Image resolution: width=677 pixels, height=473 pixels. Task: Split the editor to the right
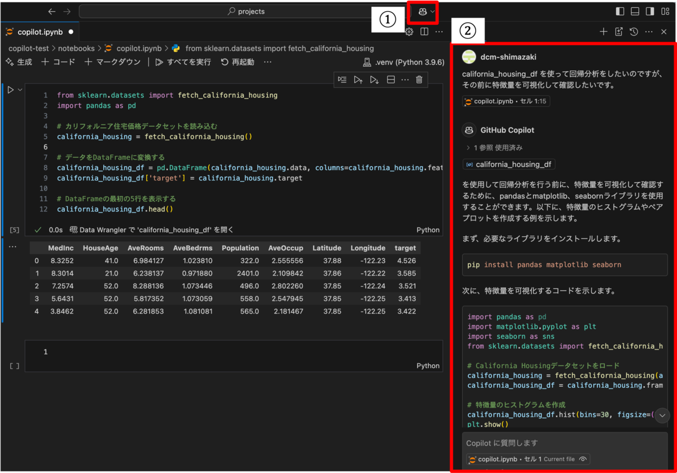pyautogui.click(x=424, y=32)
